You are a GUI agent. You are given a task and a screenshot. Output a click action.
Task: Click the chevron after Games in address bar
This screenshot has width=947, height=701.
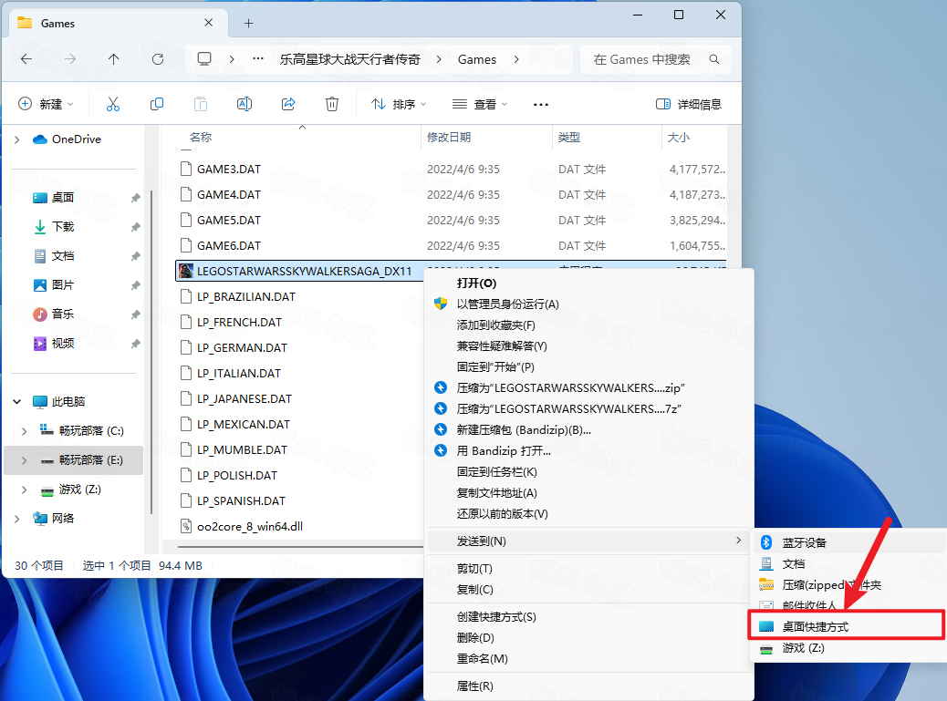(x=516, y=59)
